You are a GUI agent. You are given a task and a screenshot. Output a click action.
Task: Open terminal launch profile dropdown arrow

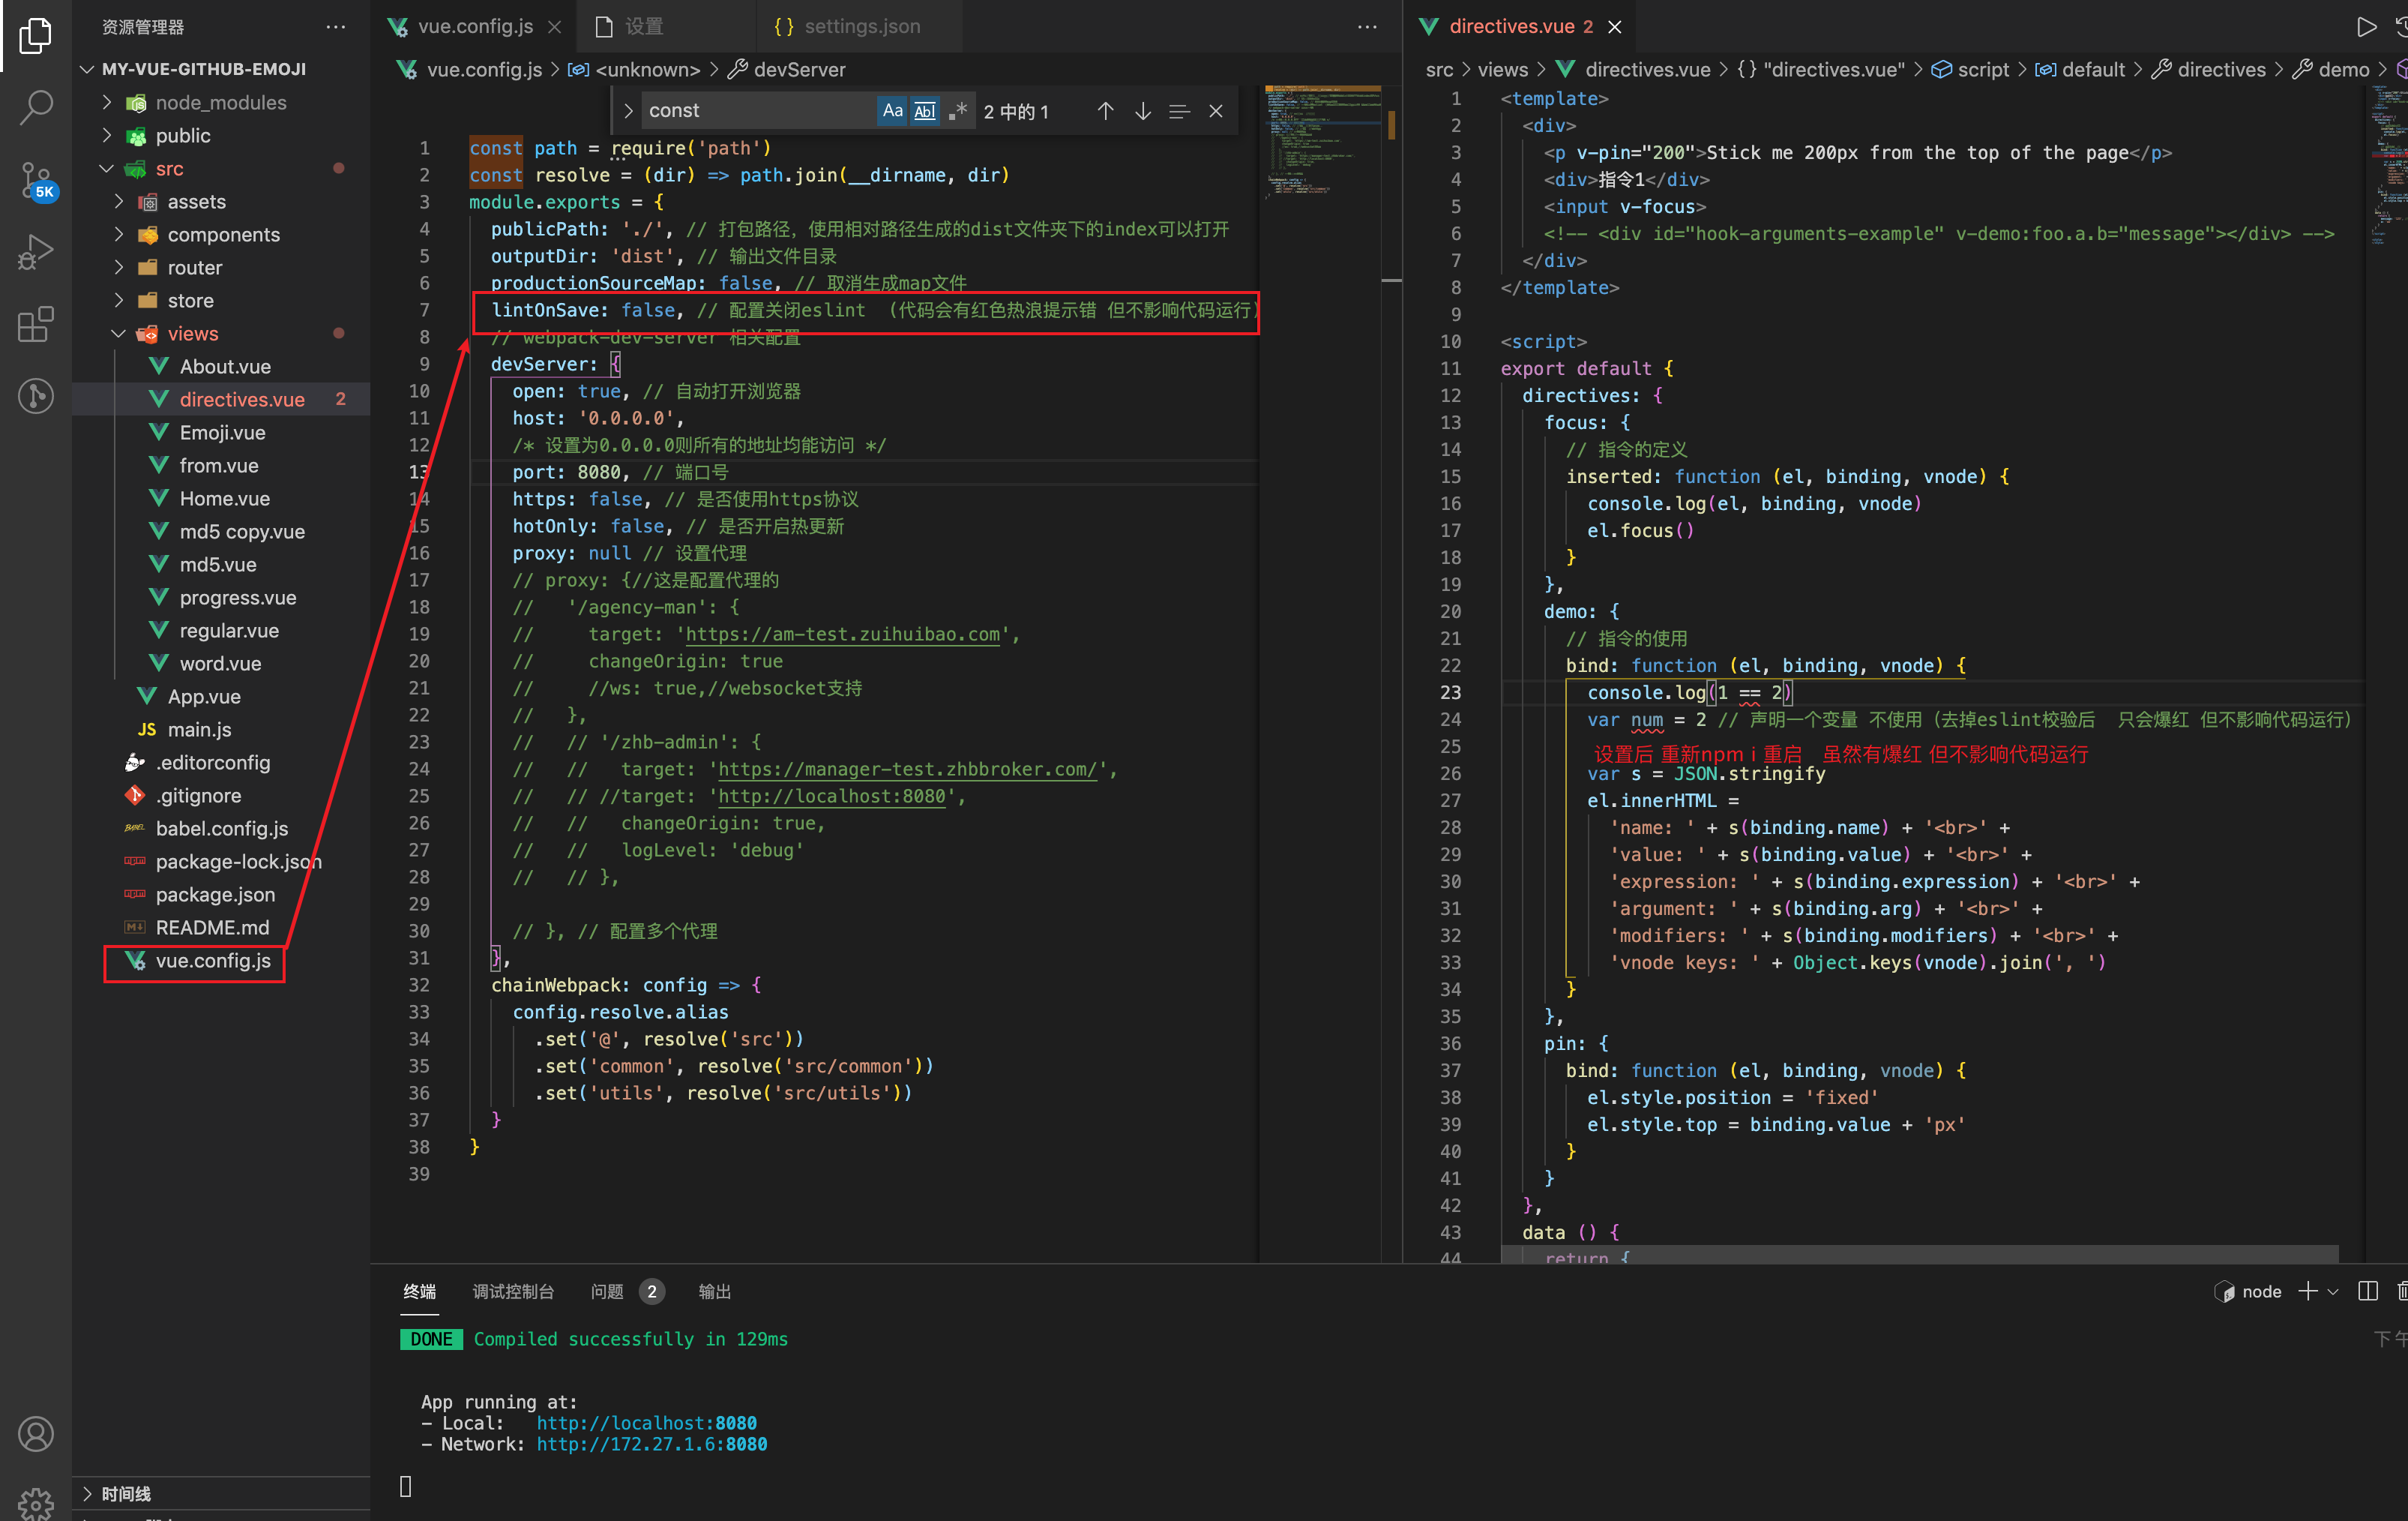tap(2333, 1291)
